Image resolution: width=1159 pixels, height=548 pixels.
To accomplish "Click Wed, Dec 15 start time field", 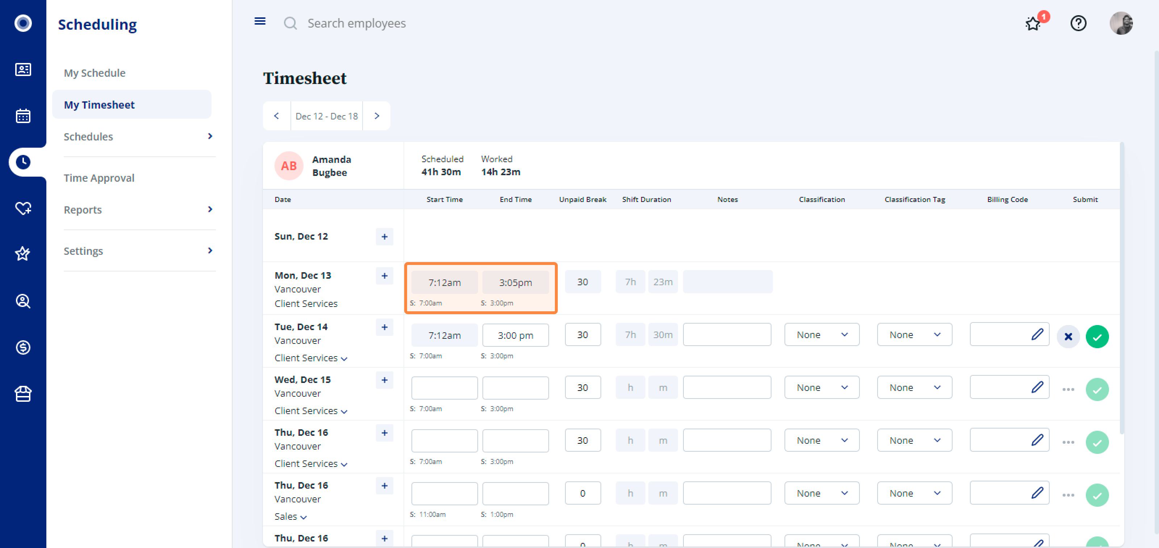I will click(x=444, y=388).
